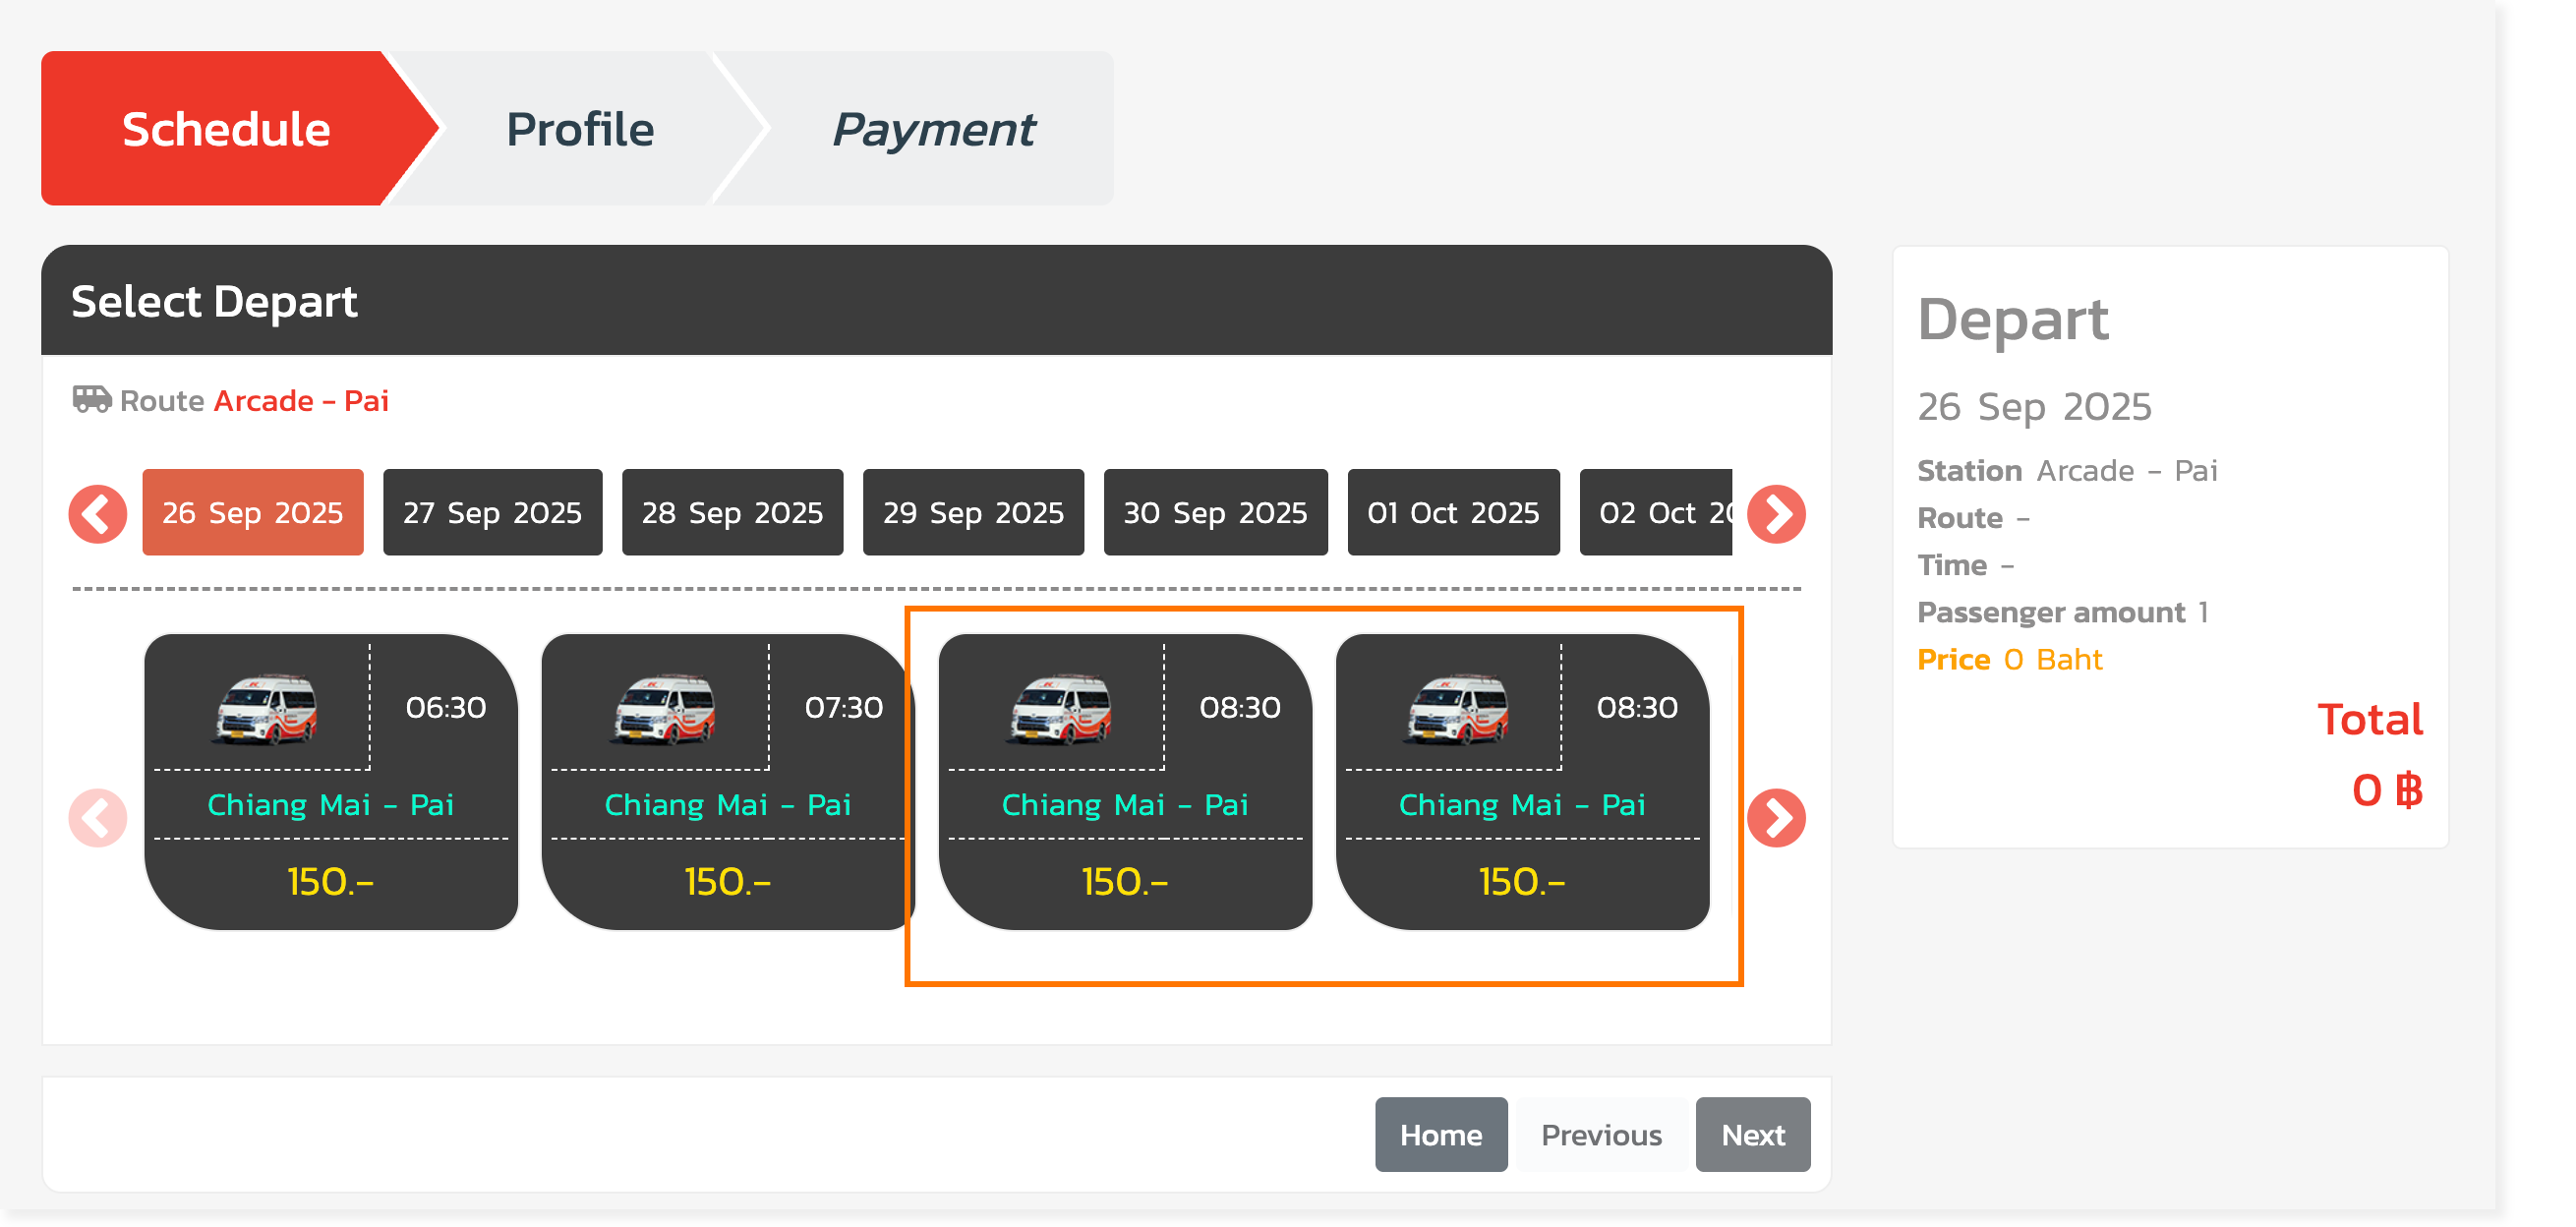
Task: Switch to 30 Sep 2025 date
Action: 1215,512
